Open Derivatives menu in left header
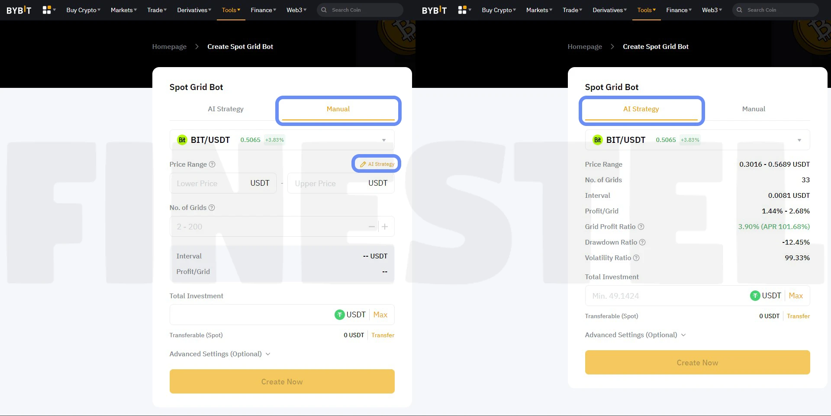This screenshot has width=831, height=416. click(194, 10)
